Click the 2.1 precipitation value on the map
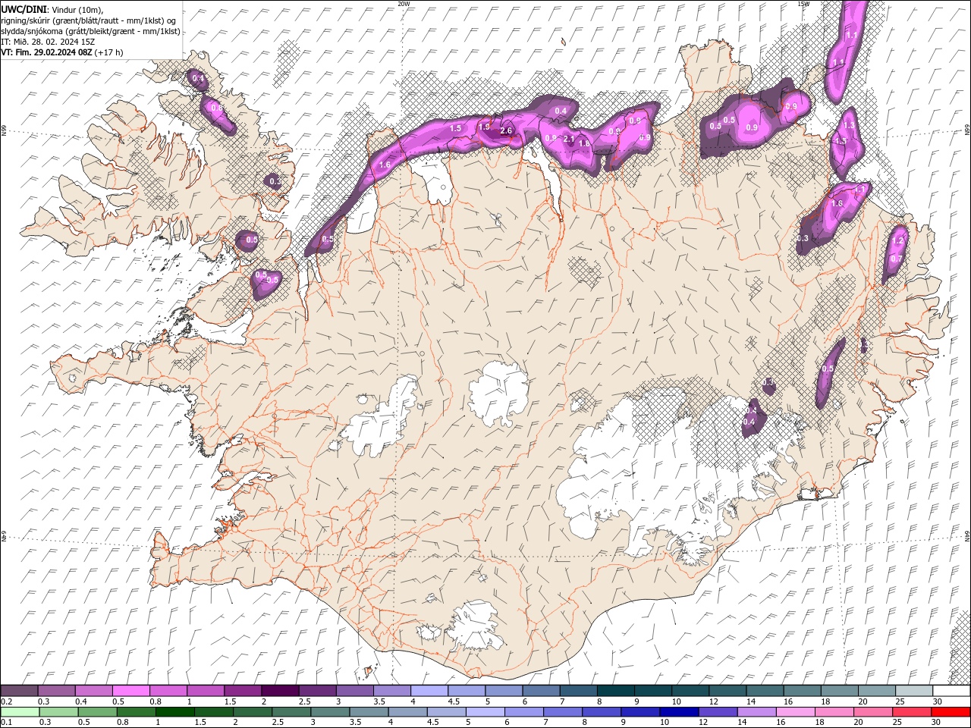Image resolution: width=971 pixels, height=728 pixels. pyautogui.click(x=569, y=139)
